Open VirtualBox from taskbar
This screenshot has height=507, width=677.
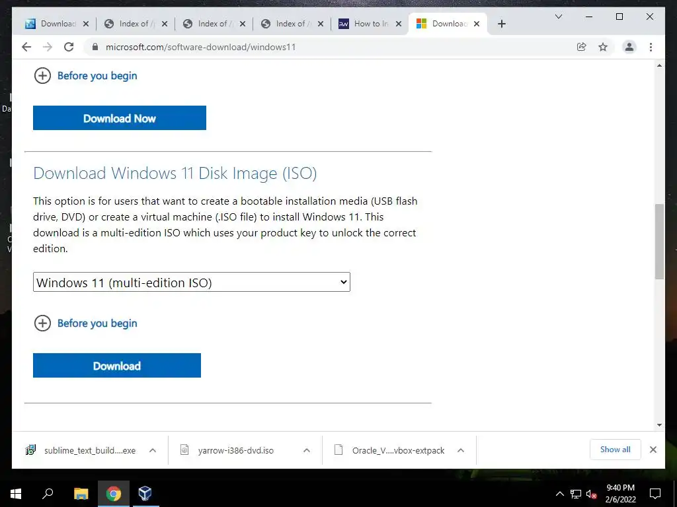click(145, 494)
